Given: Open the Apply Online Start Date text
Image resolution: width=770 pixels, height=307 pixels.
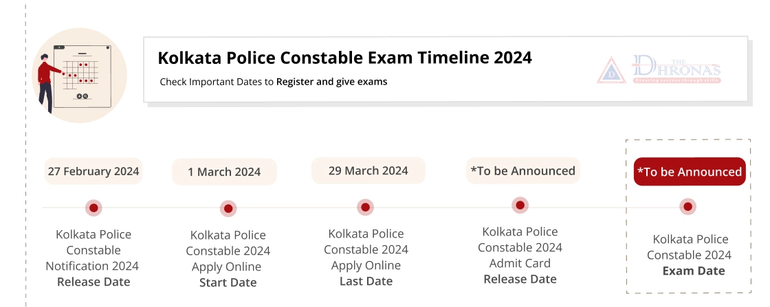Looking at the screenshot, I should click(228, 258).
